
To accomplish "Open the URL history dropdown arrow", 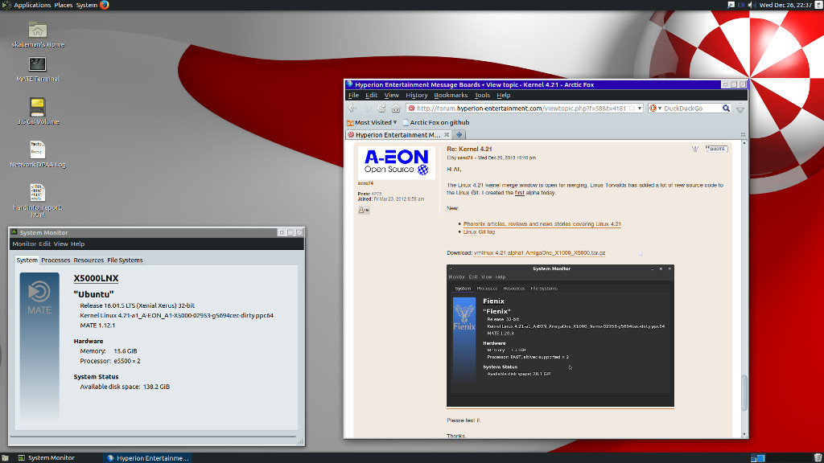I will coord(640,109).
